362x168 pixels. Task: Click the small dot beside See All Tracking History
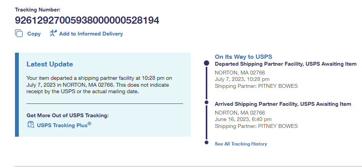click(207, 143)
